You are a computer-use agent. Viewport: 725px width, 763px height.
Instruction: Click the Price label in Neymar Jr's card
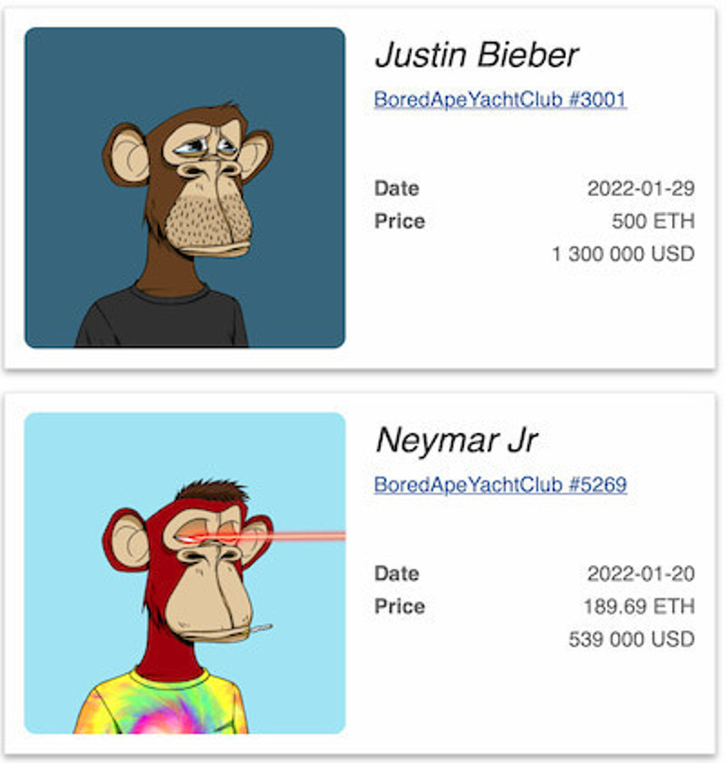pyautogui.click(x=399, y=607)
